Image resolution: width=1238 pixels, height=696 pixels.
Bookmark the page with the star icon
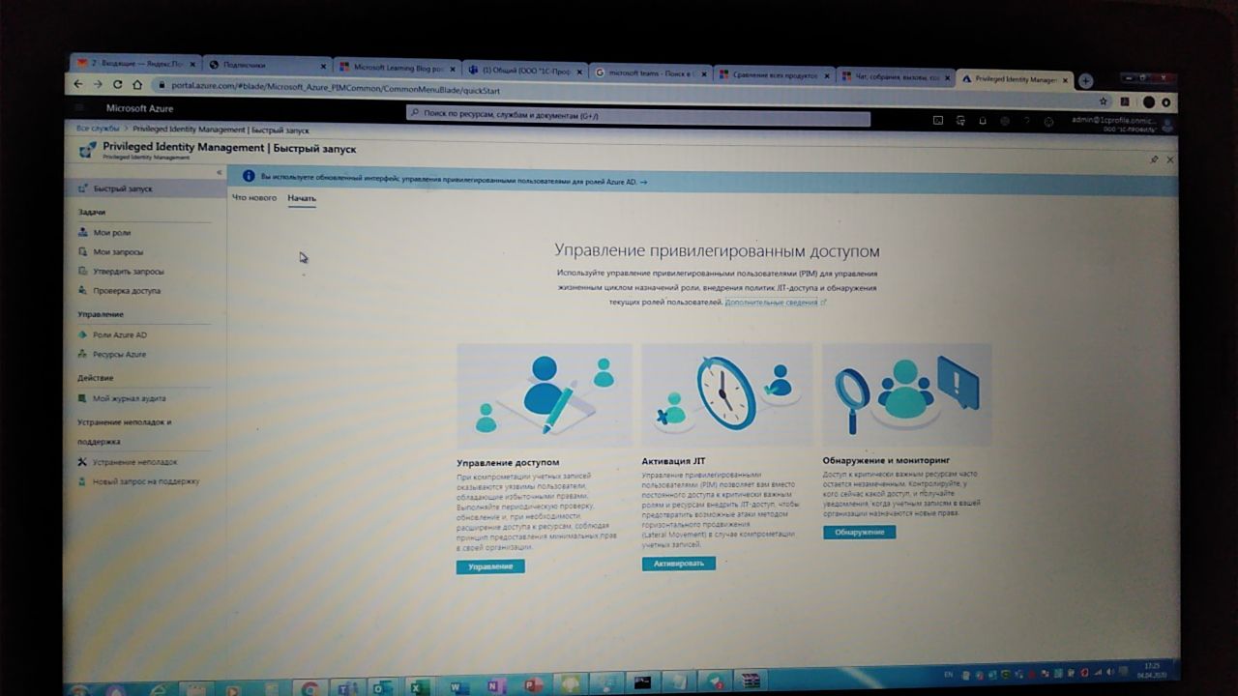[1104, 101]
